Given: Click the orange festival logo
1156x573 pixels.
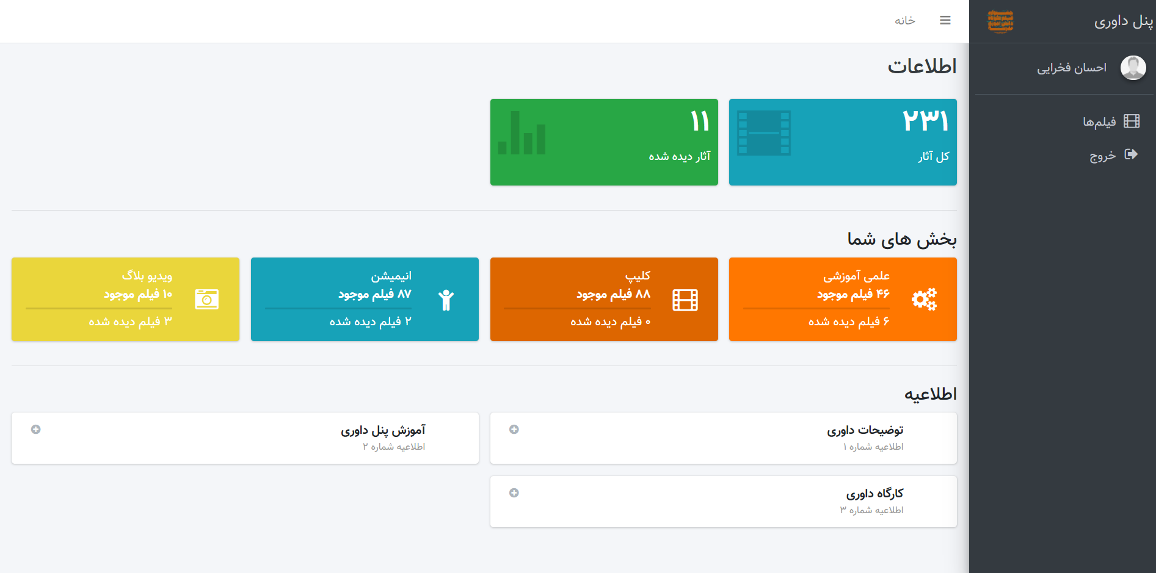Looking at the screenshot, I should coord(1000,21).
